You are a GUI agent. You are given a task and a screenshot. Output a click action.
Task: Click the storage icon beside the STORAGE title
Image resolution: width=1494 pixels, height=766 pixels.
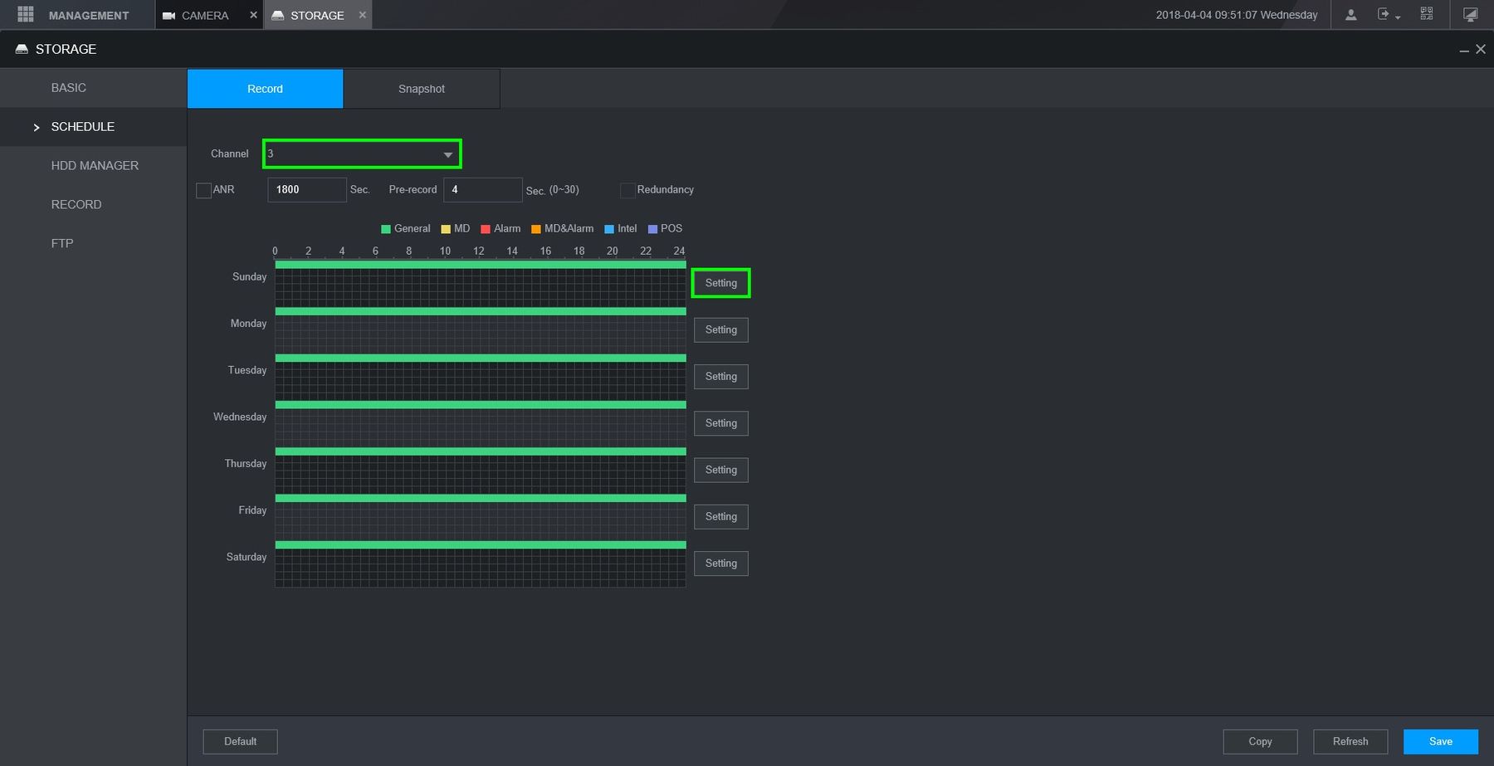(x=22, y=49)
